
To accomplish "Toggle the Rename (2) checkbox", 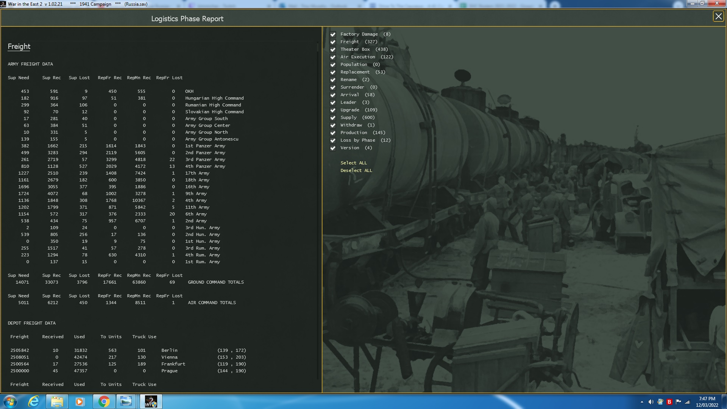I will pyautogui.click(x=333, y=80).
